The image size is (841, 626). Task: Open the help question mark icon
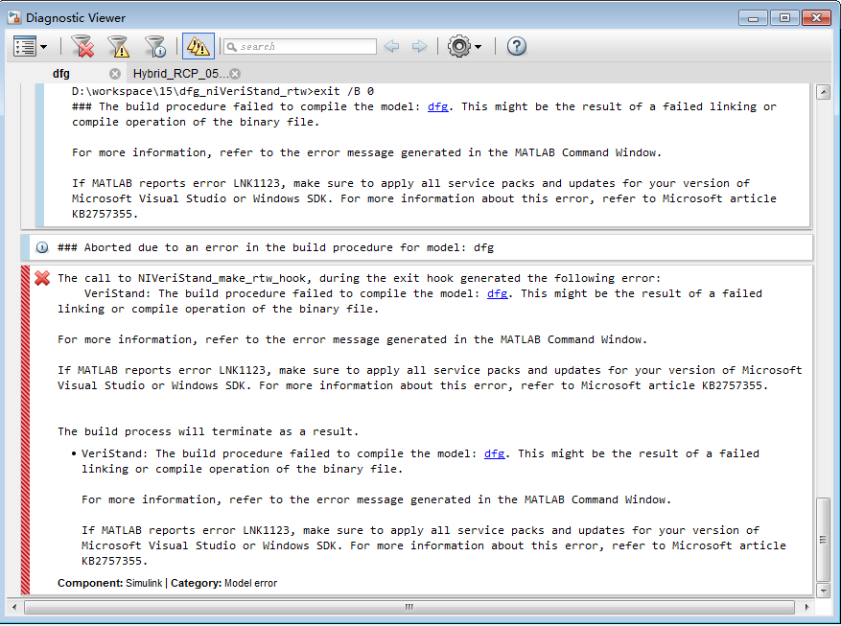click(517, 47)
